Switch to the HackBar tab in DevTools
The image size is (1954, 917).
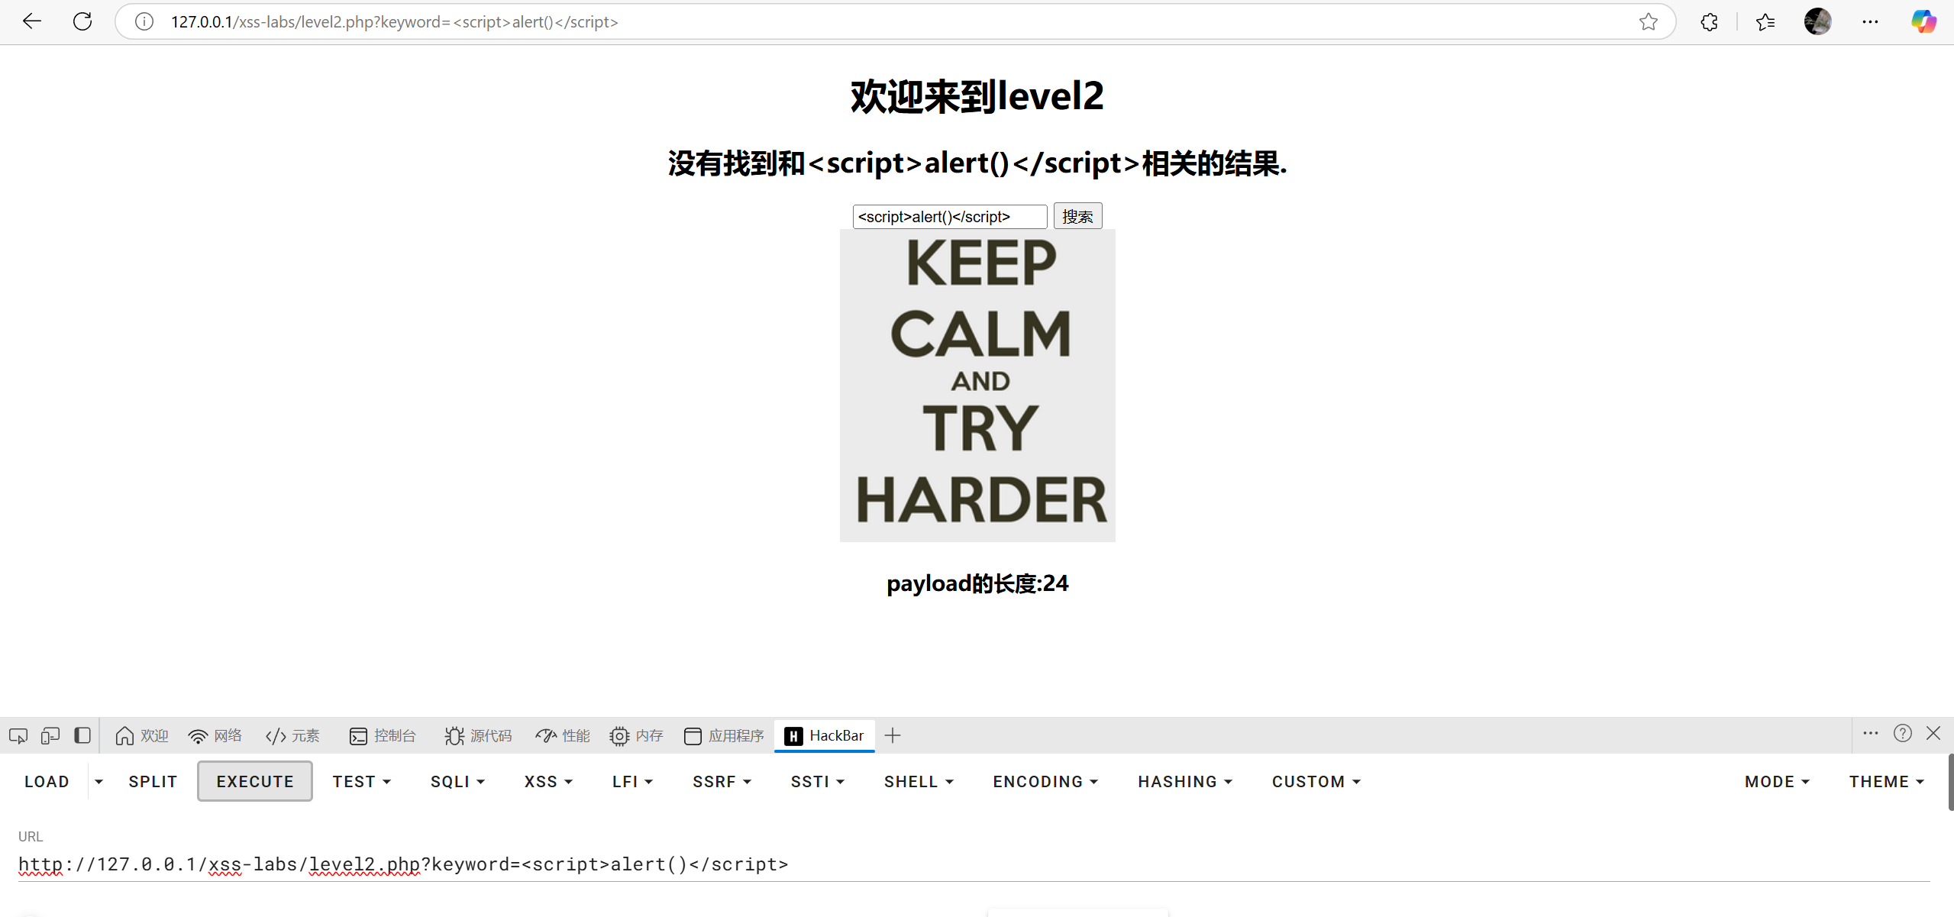[x=824, y=735]
